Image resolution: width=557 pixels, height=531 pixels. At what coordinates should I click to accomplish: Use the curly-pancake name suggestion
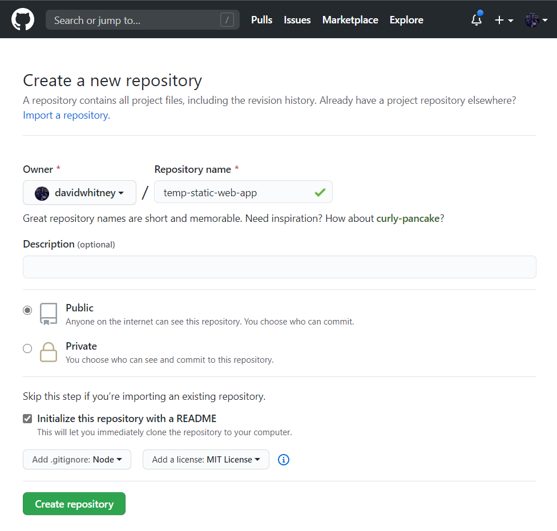[408, 218]
